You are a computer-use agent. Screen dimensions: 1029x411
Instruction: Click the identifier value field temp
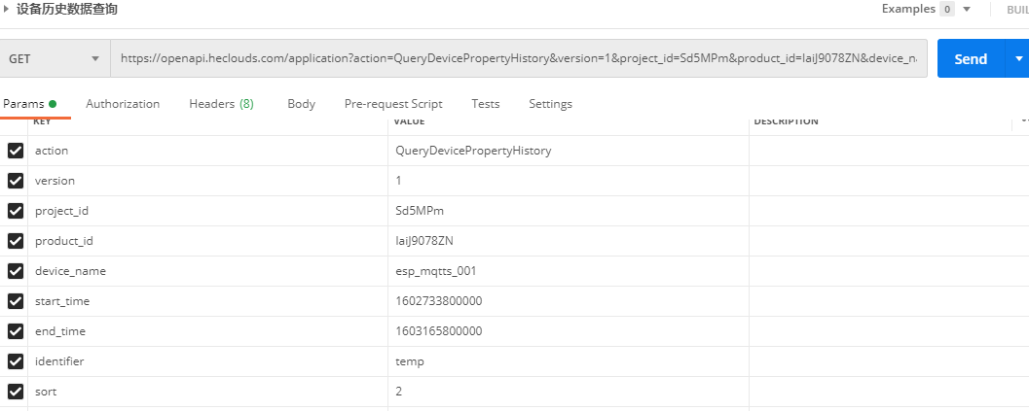410,361
